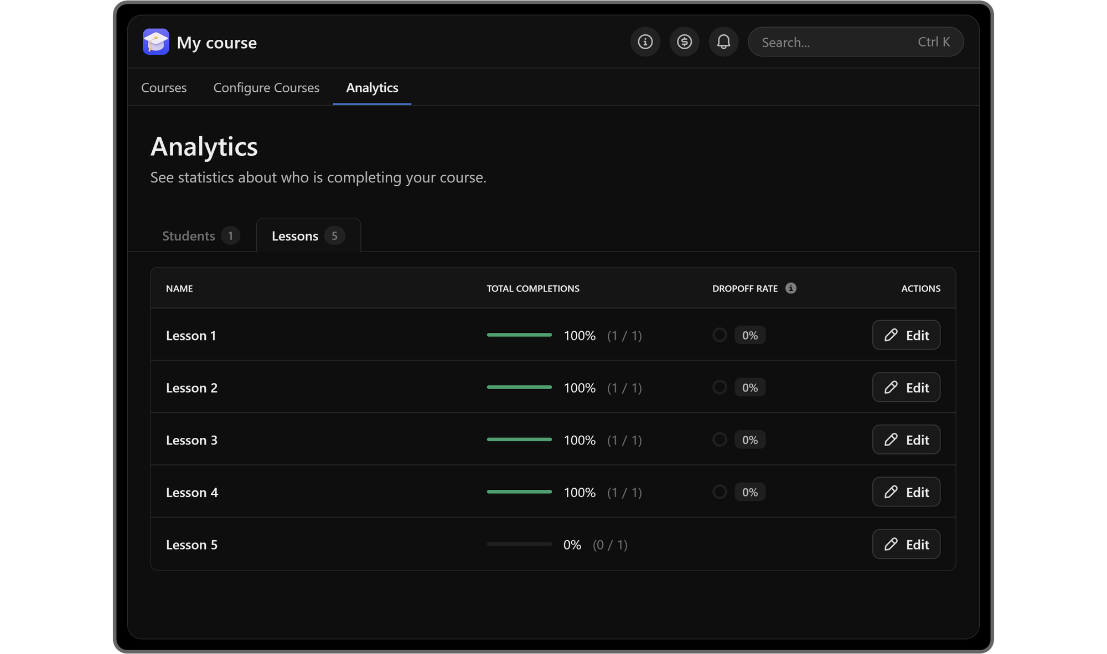Screen dimensions: 1107x654
Task: Click Edit on the Lesson 3 row
Action: pyautogui.click(x=906, y=440)
